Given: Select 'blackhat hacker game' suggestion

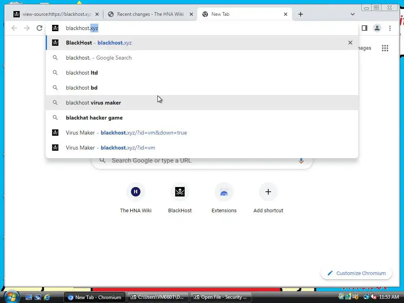Looking at the screenshot, I should tap(202, 118).
